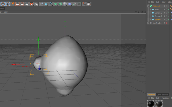Toggle Metaball visibility dots
Screen dimensions: 172x107
167,6
